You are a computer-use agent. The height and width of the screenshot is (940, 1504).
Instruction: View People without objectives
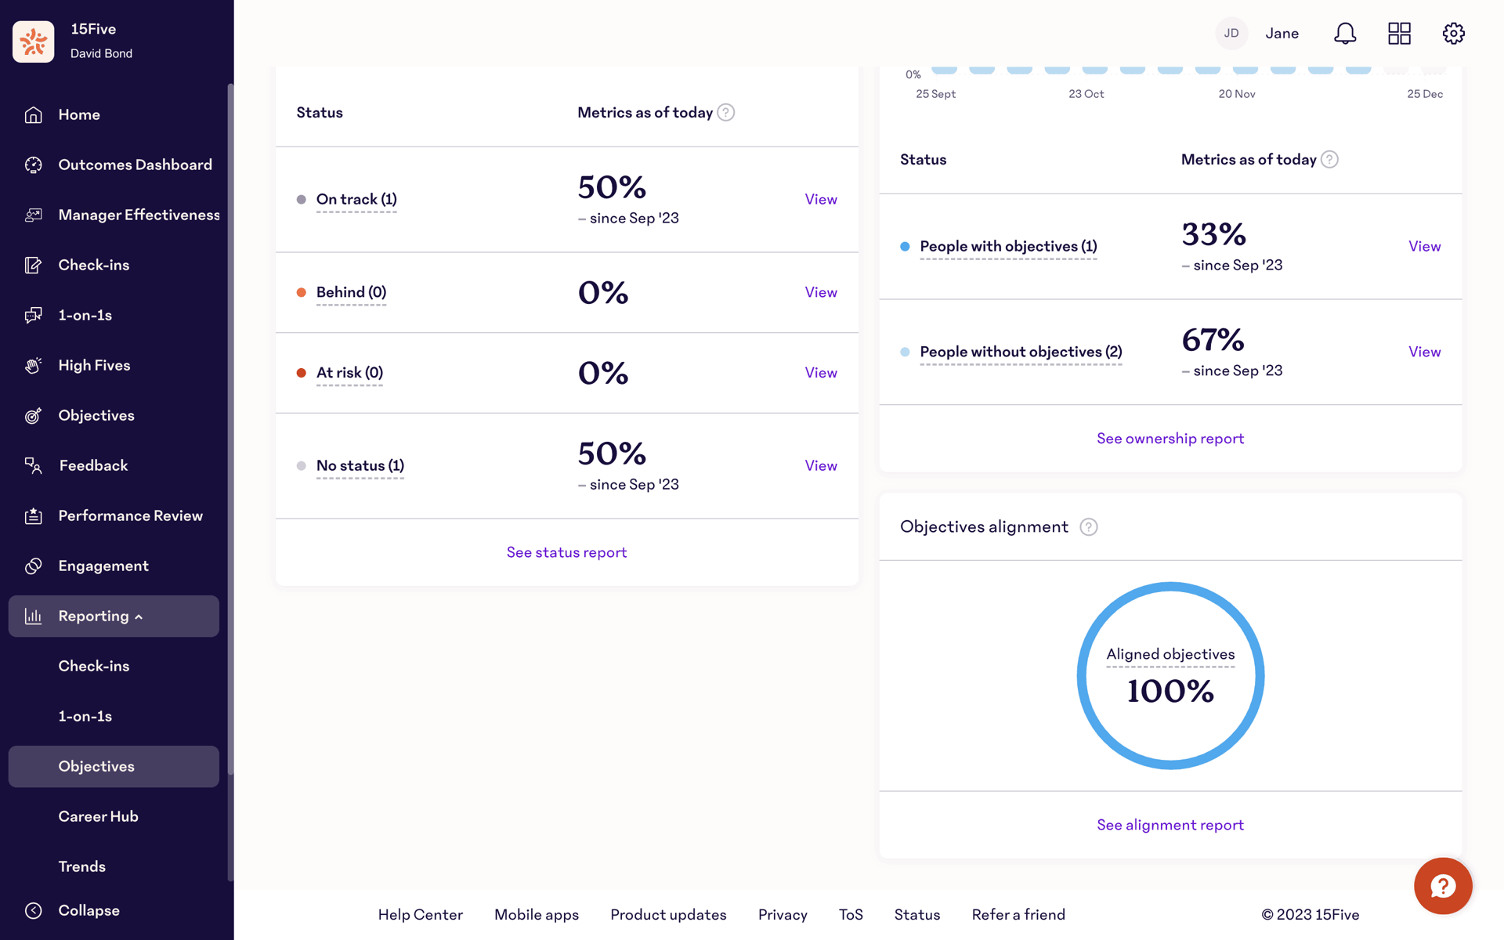click(x=1425, y=352)
